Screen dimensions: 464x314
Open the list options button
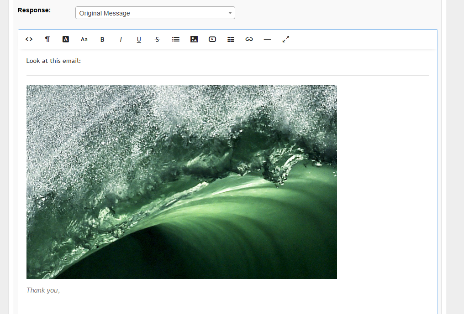click(176, 39)
